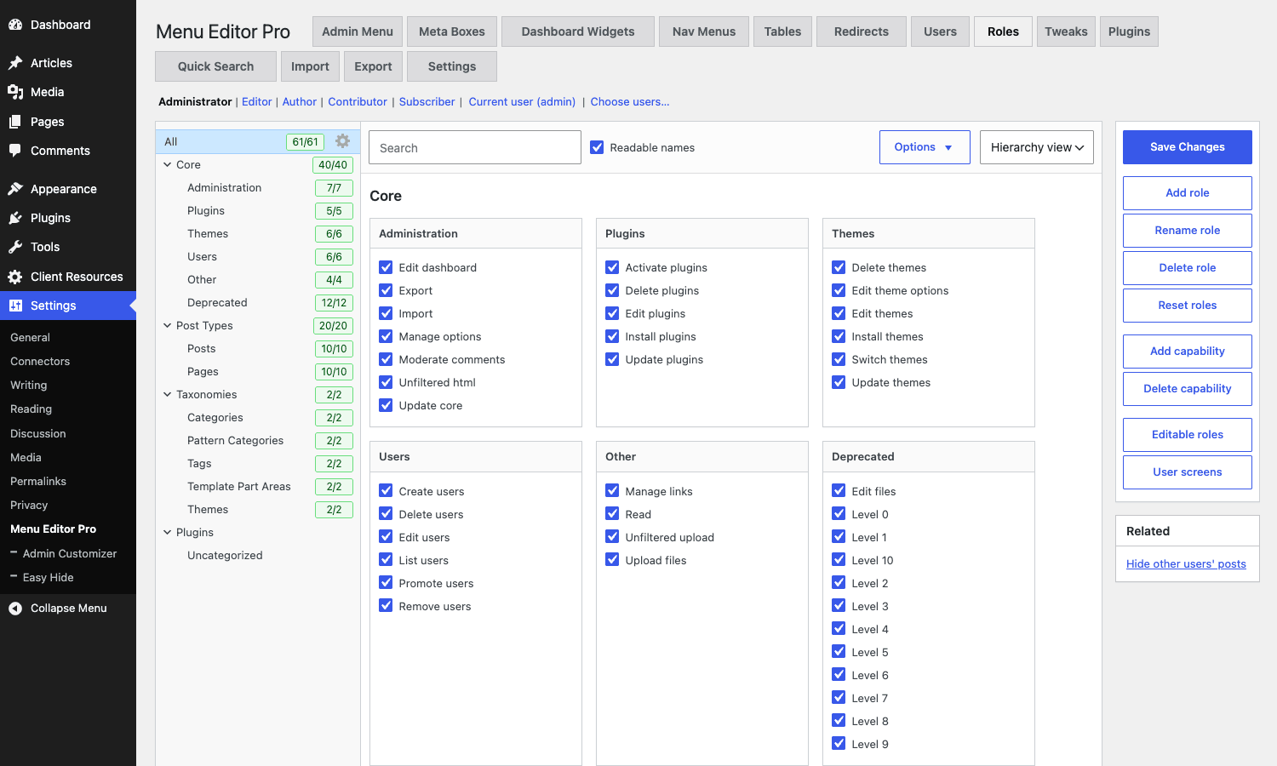Toggle the Unfiltered upload checkbox

(x=612, y=537)
